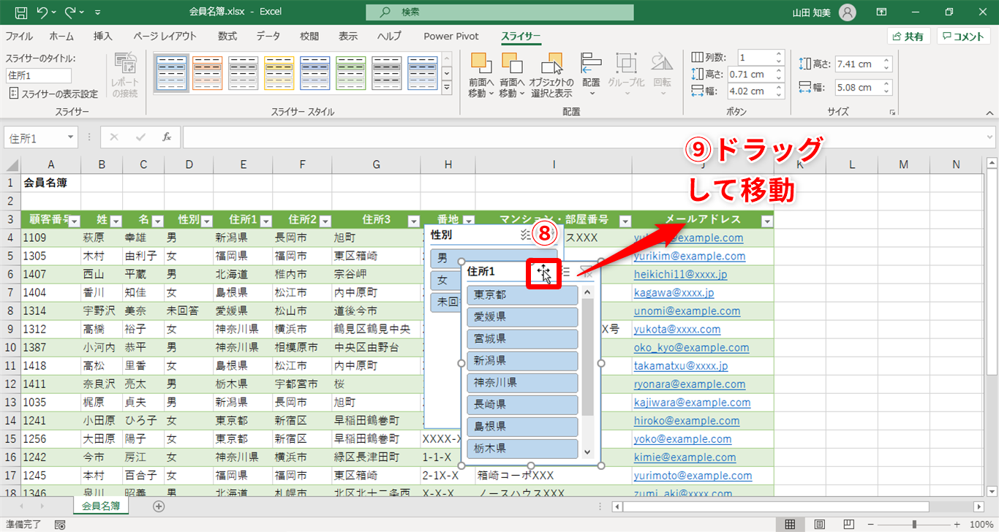Image resolution: width=999 pixels, height=532 pixels.
Task: Click the コメント button
Action: click(964, 37)
